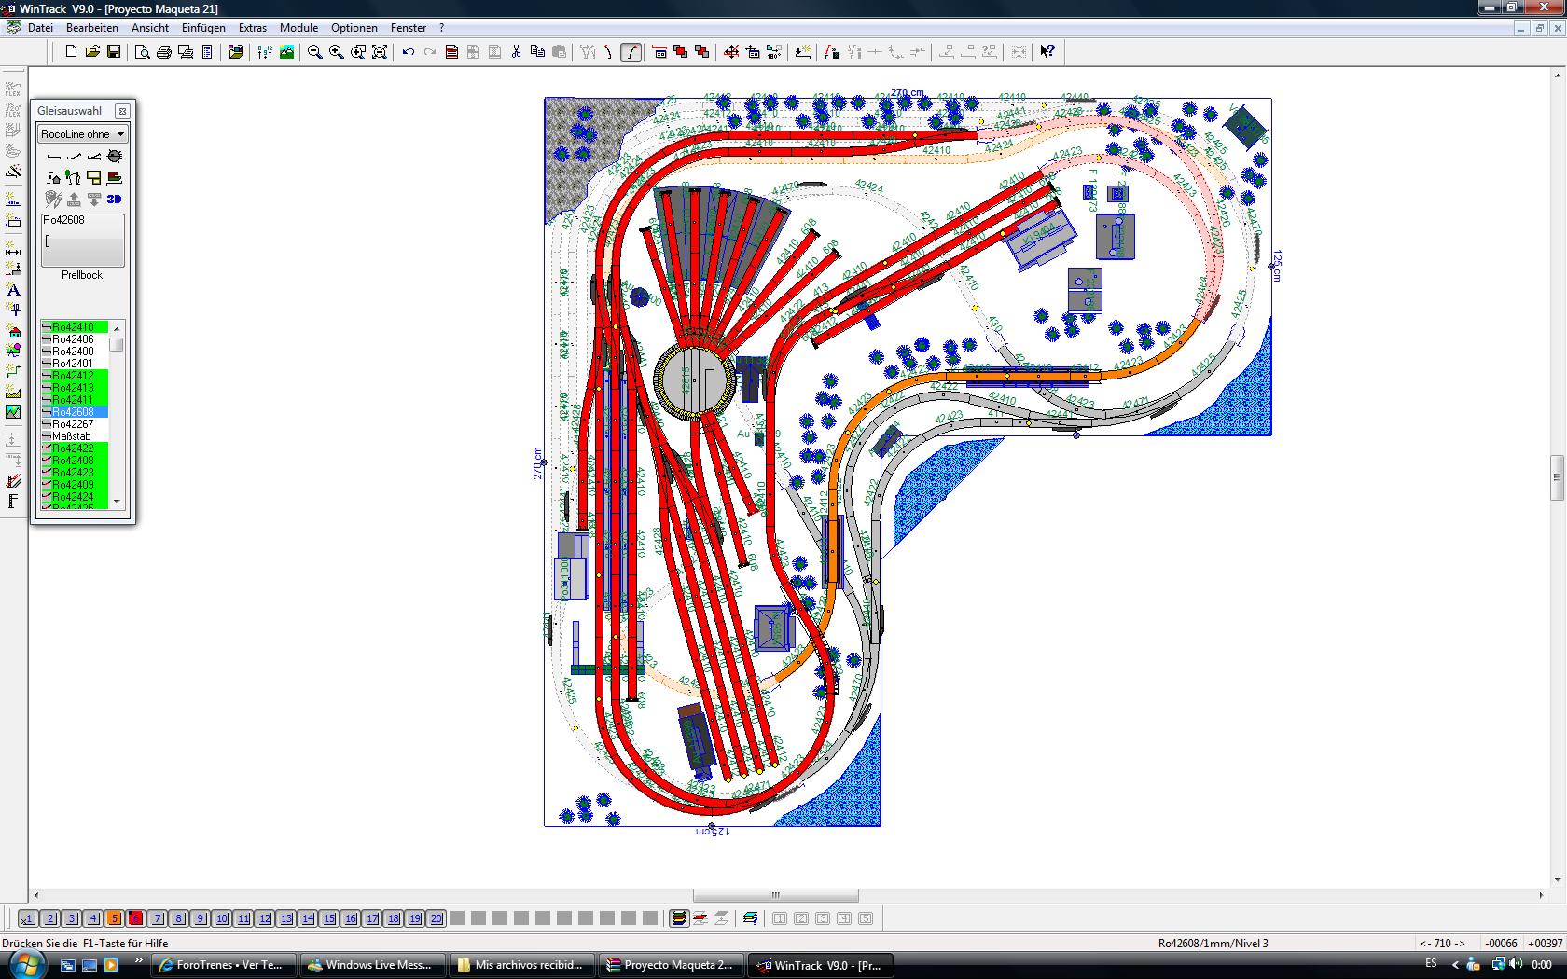The width and height of the screenshot is (1567, 979).
Task: Close the Gleisauswahl panel
Action: point(122,111)
